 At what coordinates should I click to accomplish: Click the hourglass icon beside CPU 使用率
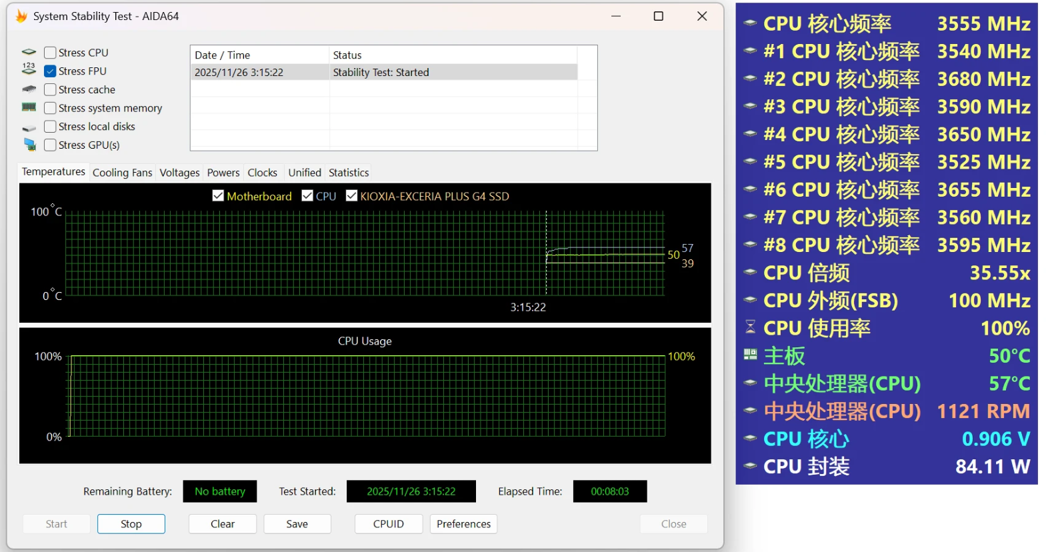tap(750, 327)
